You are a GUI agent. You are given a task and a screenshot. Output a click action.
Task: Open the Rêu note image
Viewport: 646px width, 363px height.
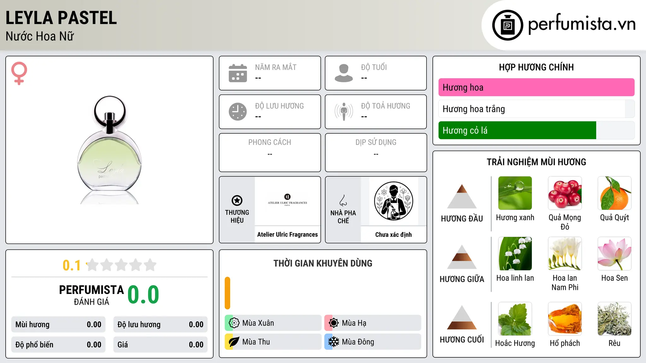click(x=614, y=319)
